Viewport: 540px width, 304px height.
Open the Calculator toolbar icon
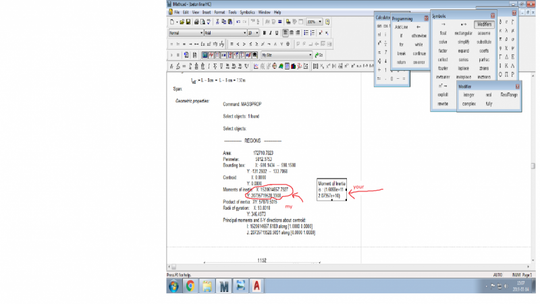pyautogui.click(x=205, y=55)
